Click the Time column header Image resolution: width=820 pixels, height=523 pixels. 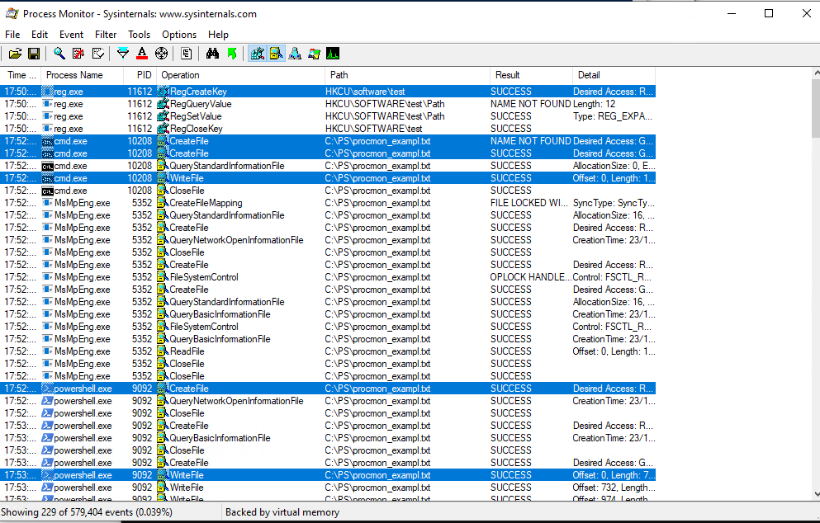[21, 75]
